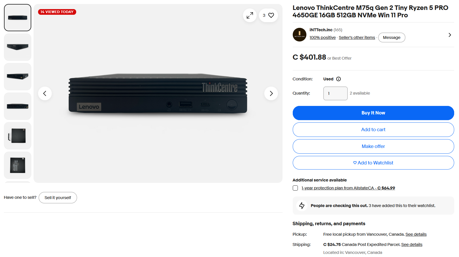Add the item to cart
The image size is (459, 257).
[x=373, y=130]
